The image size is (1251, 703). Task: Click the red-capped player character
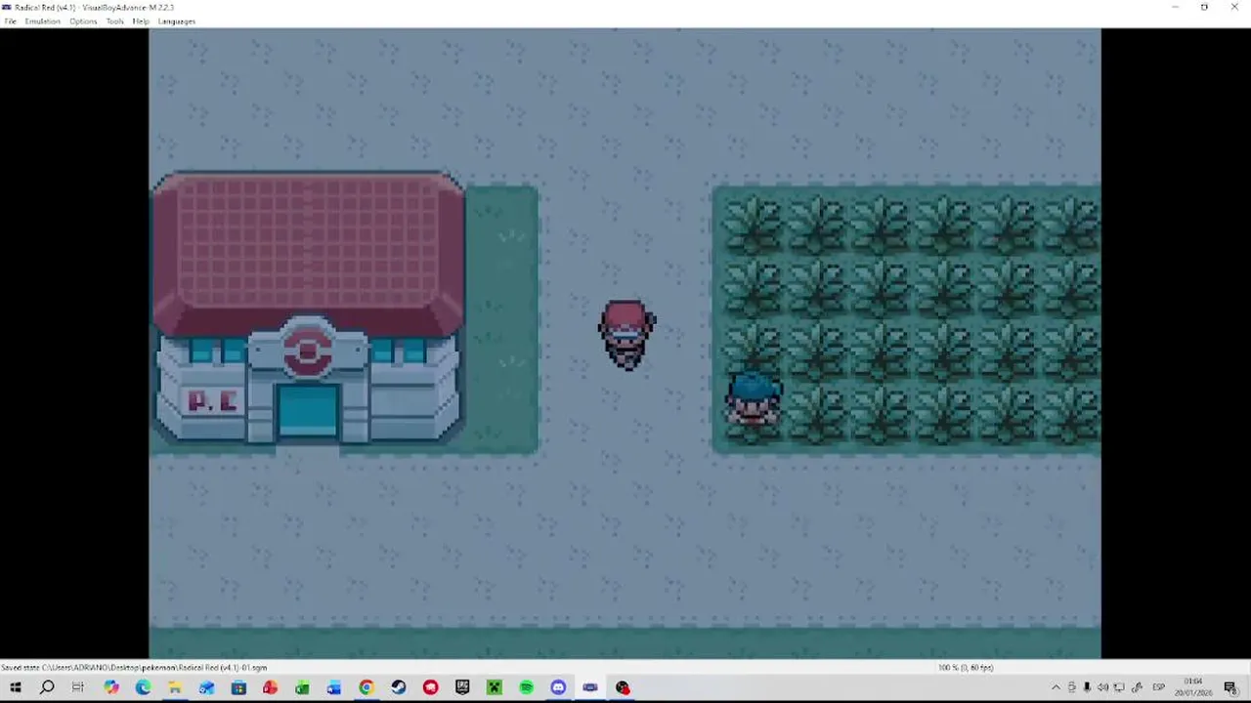[x=626, y=335]
